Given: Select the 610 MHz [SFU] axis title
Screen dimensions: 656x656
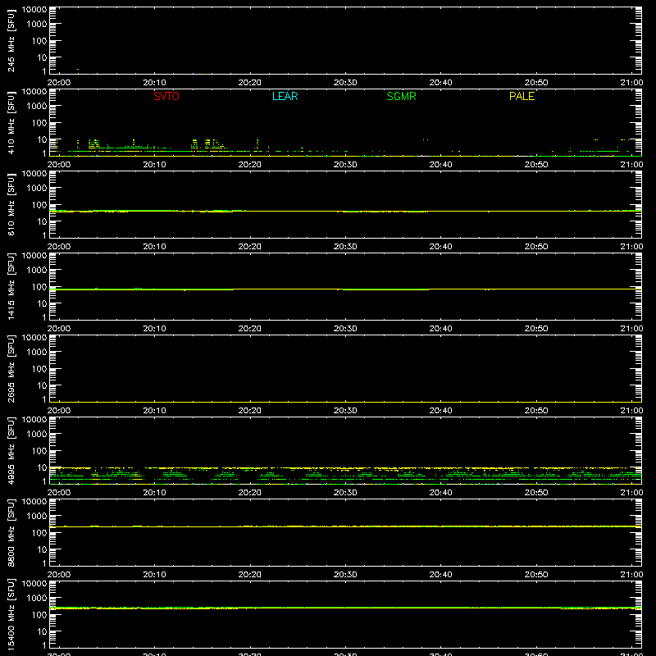Looking at the screenshot, I should click(x=11, y=204).
